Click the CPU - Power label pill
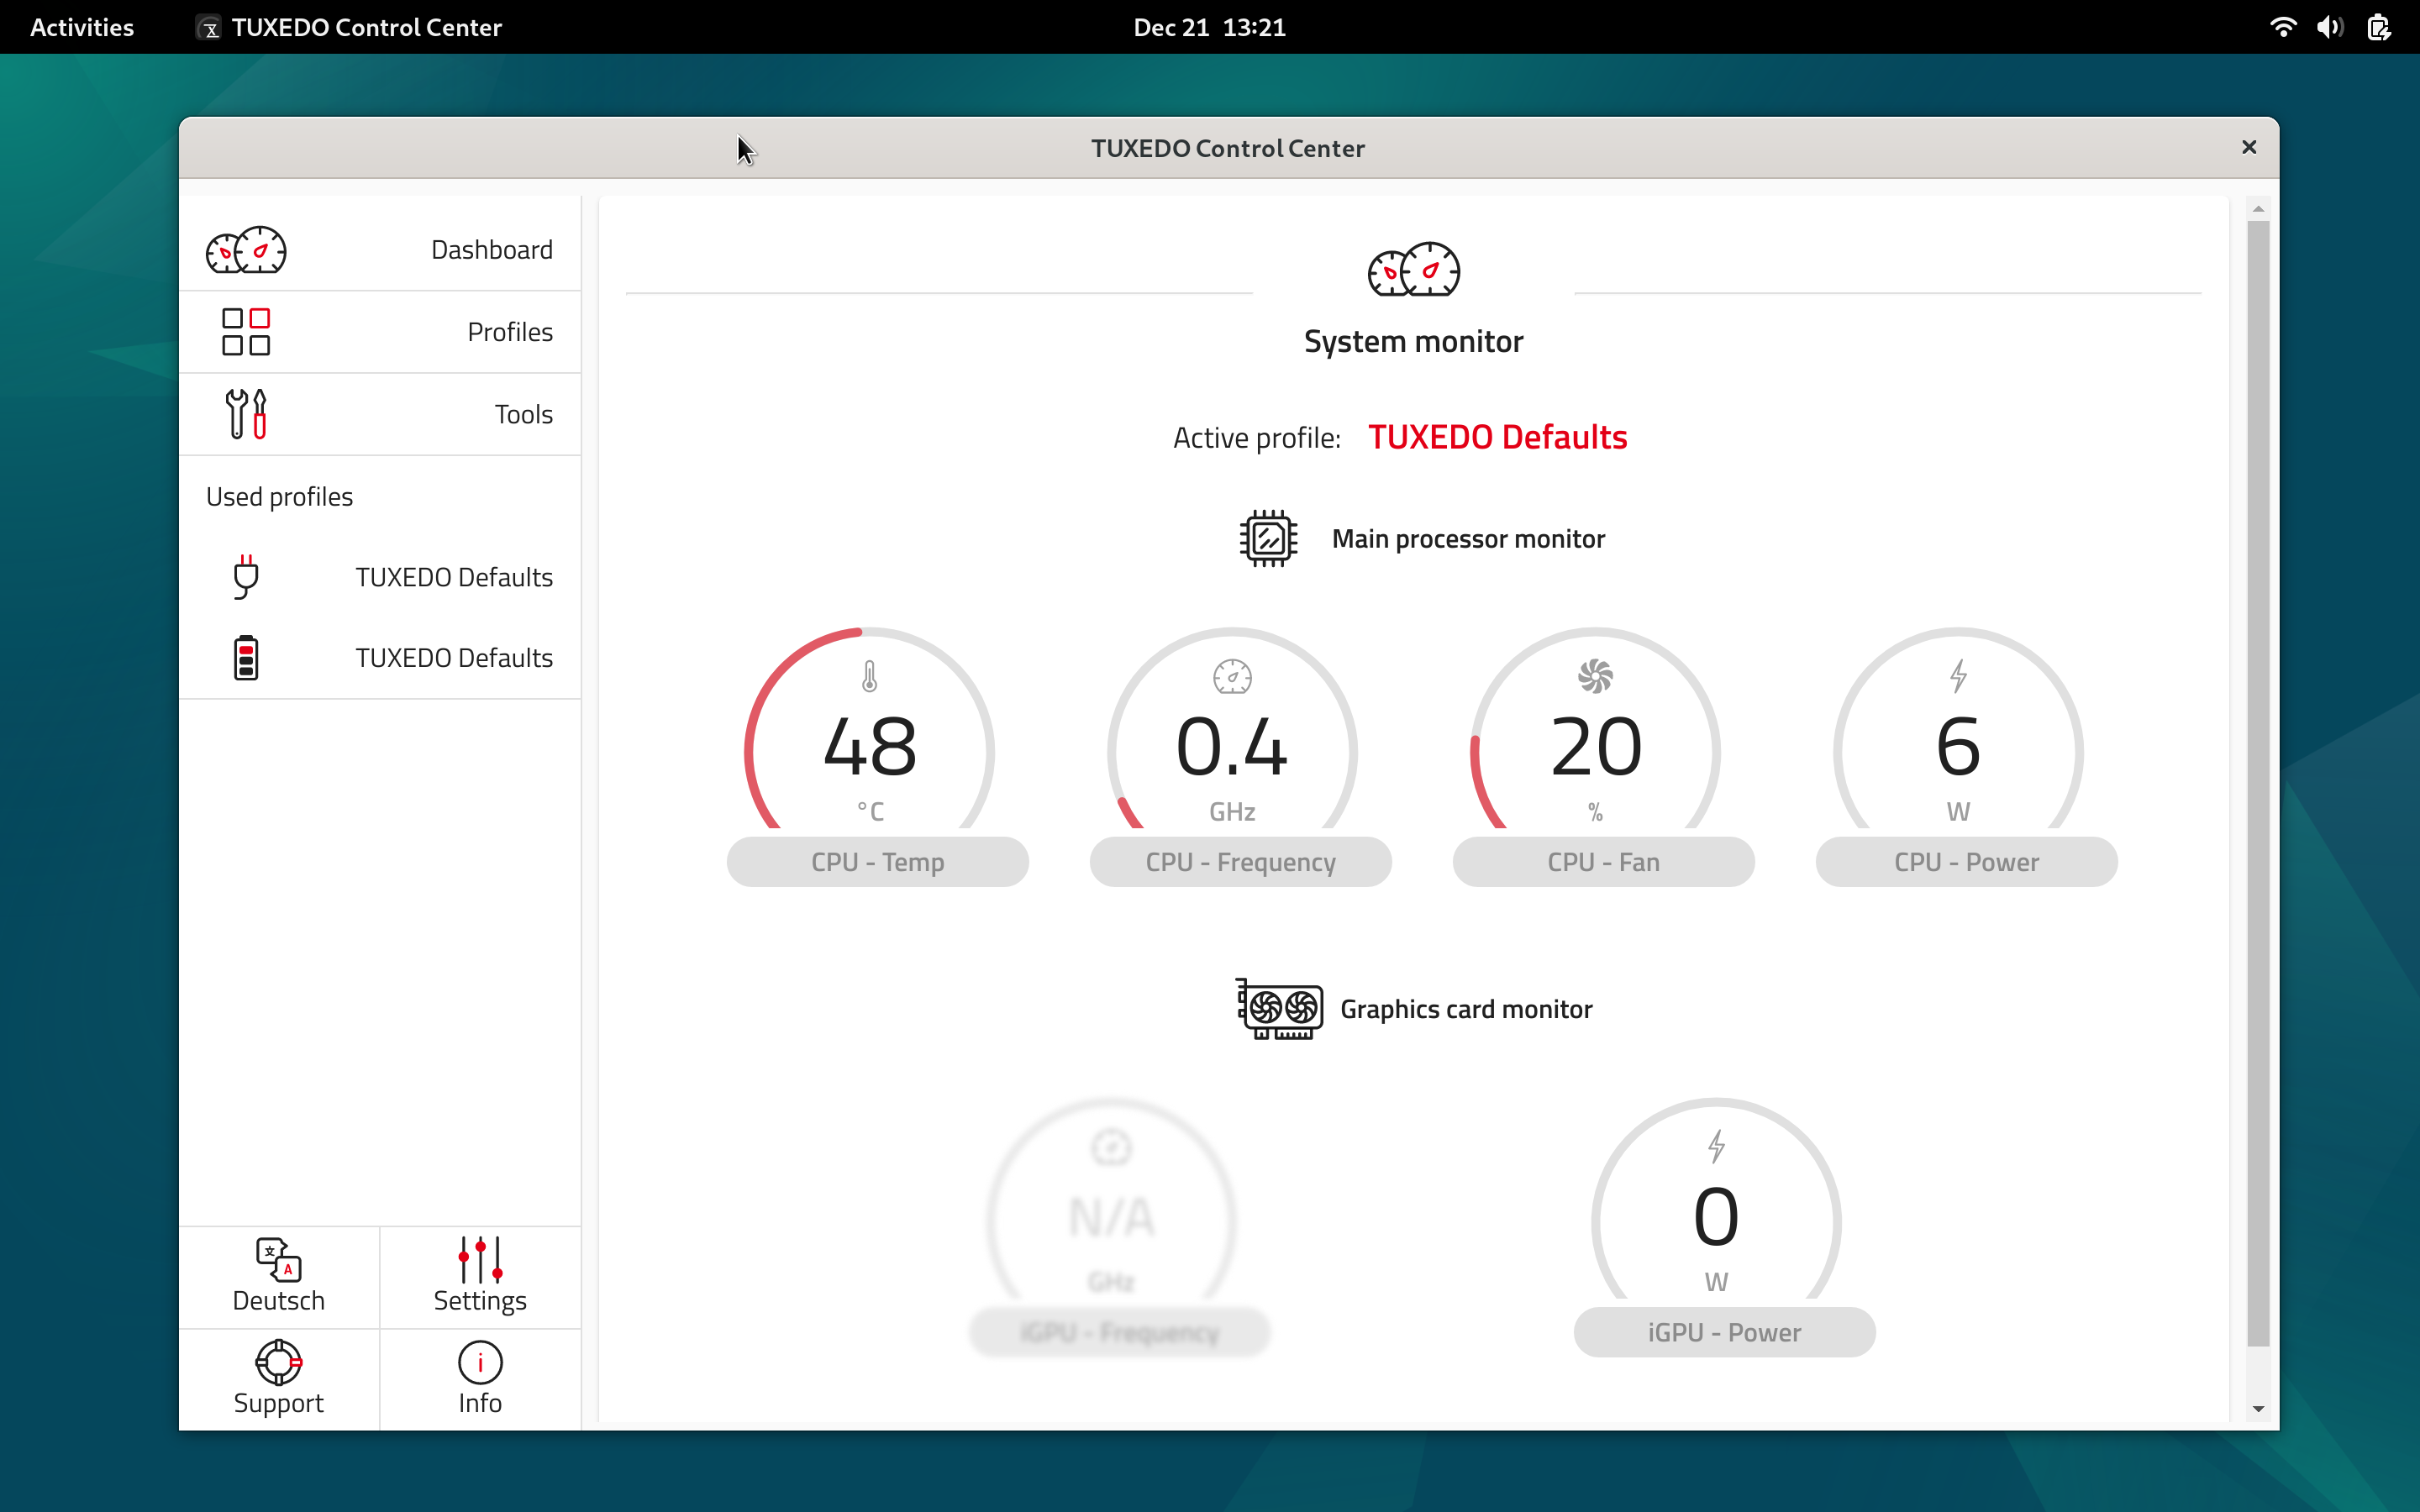Screen dimensions: 2420x1512 point(1966,862)
